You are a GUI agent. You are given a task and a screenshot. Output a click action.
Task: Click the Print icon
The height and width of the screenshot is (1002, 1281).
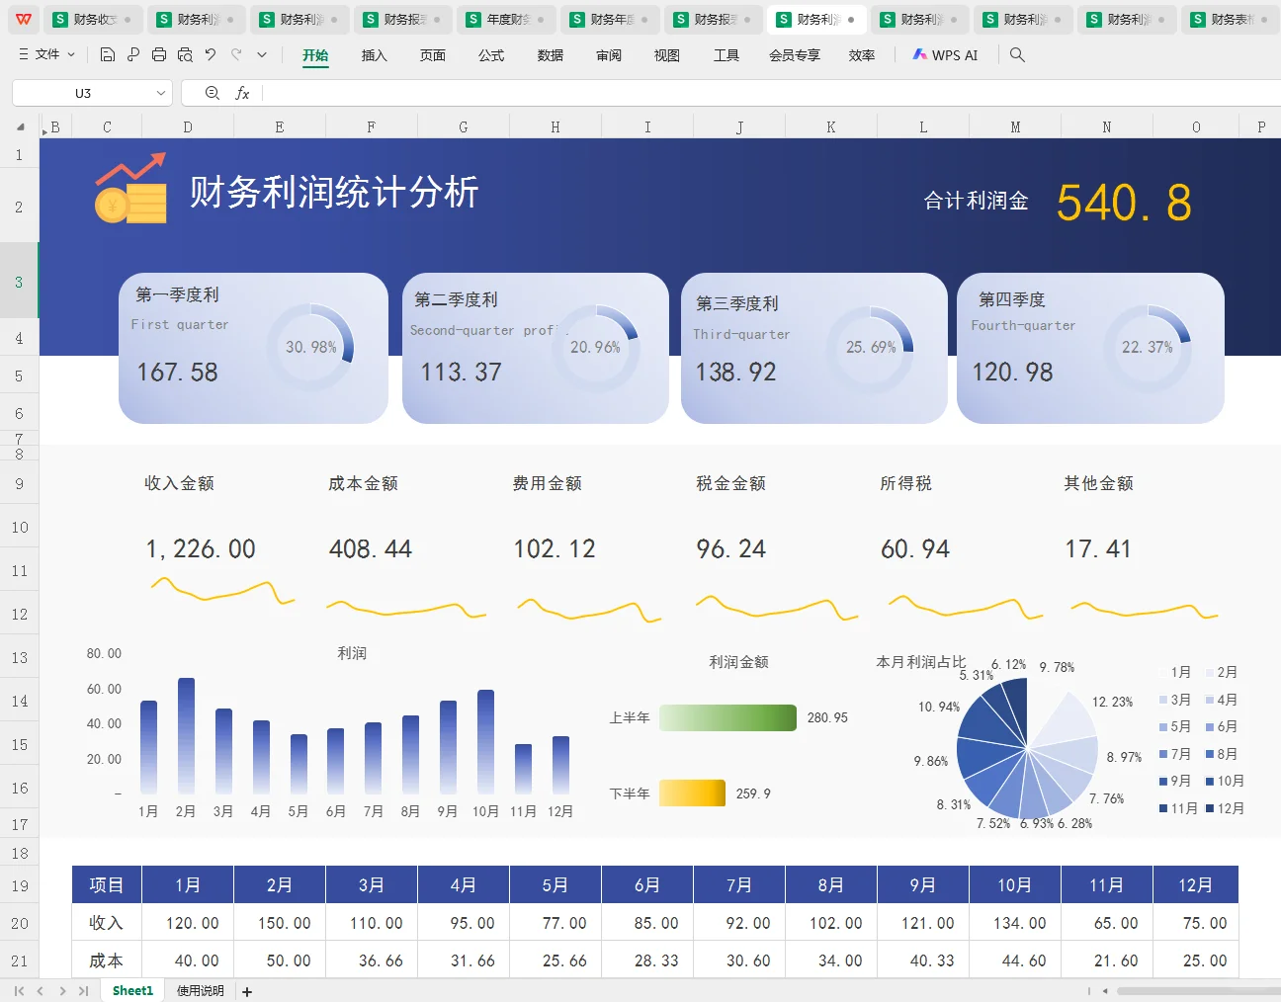pyautogui.click(x=158, y=55)
